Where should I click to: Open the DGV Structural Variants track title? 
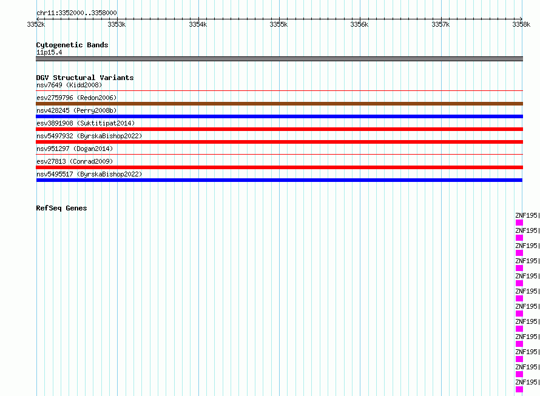pyautogui.click(x=85, y=78)
